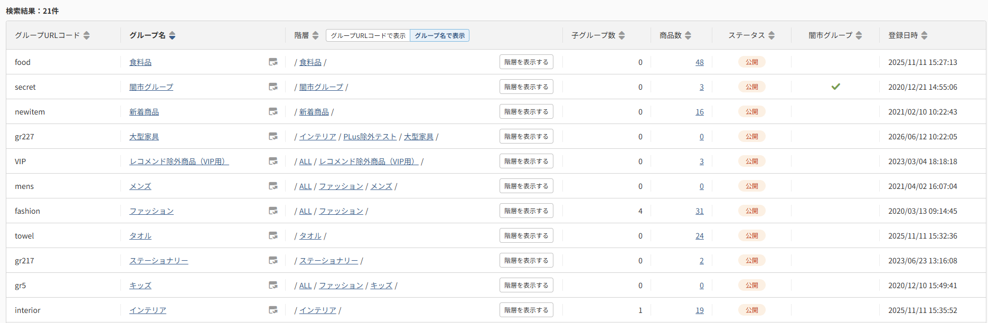
Task: Open 大型家具 link in group name column
Action: (x=144, y=137)
